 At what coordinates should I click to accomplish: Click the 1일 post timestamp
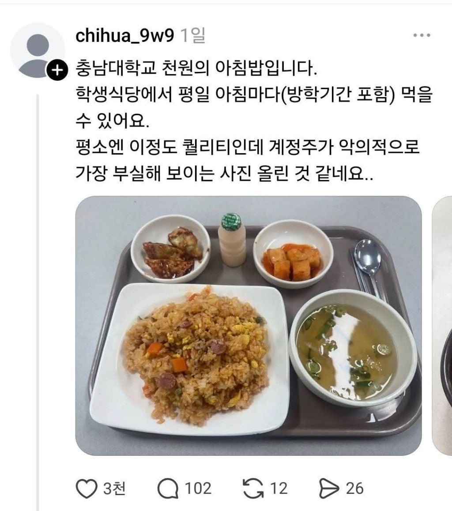tap(192, 35)
